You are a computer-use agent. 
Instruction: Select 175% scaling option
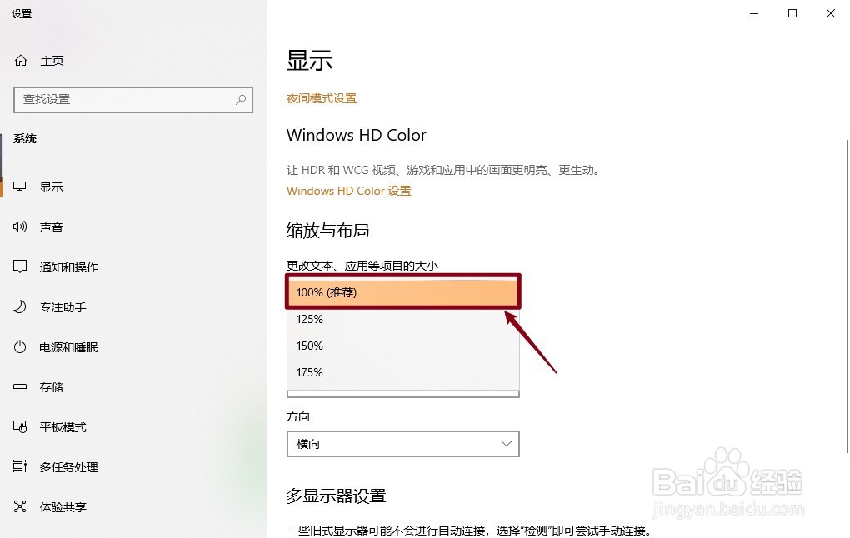pyautogui.click(x=403, y=372)
